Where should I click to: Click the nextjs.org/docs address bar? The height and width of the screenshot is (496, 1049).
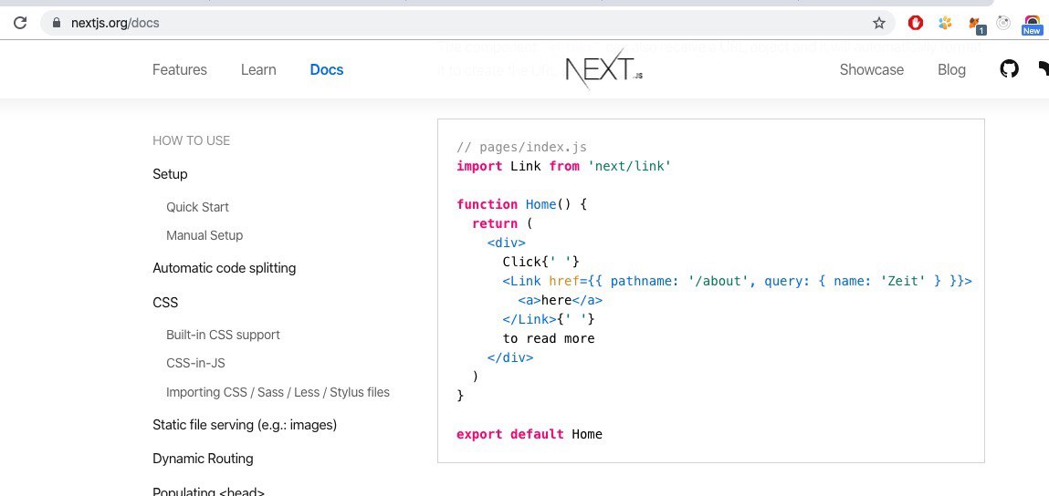tap(467, 23)
